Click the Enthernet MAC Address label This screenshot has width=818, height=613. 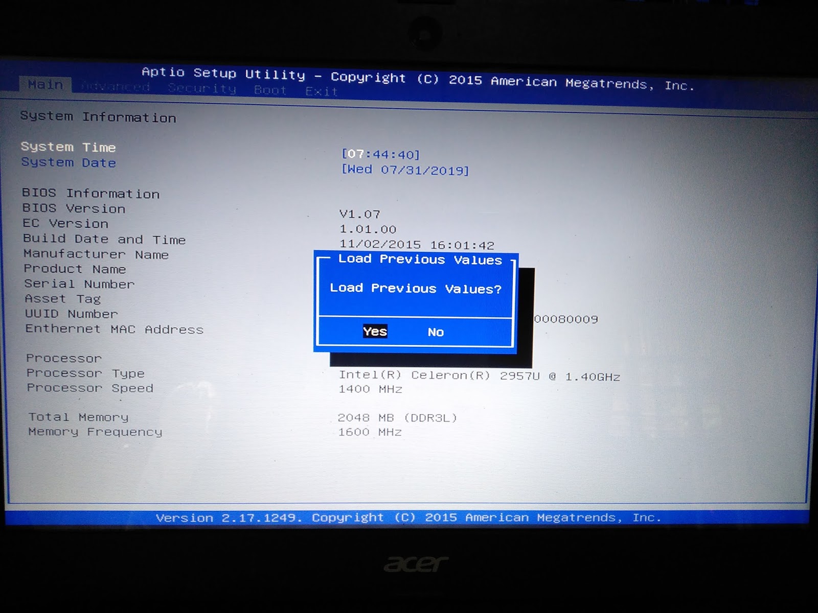pyautogui.click(x=115, y=329)
